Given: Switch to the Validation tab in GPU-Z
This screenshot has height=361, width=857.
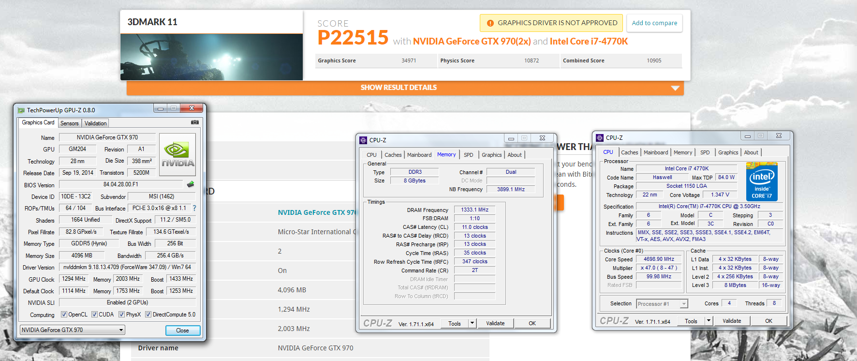Looking at the screenshot, I should pyautogui.click(x=96, y=123).
